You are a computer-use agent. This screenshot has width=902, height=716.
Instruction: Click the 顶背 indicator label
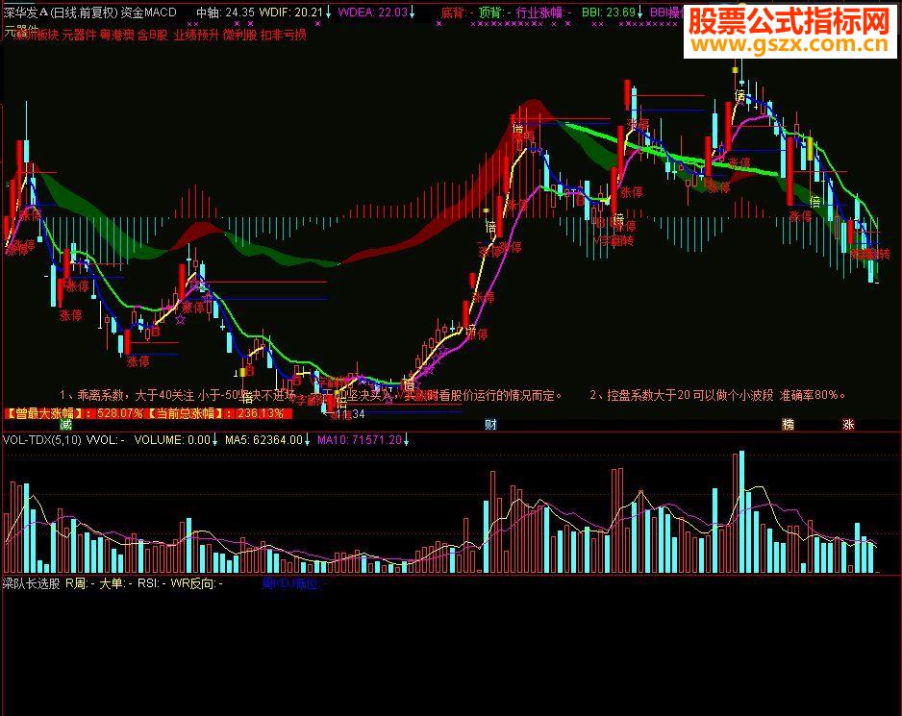coord(494,12)
